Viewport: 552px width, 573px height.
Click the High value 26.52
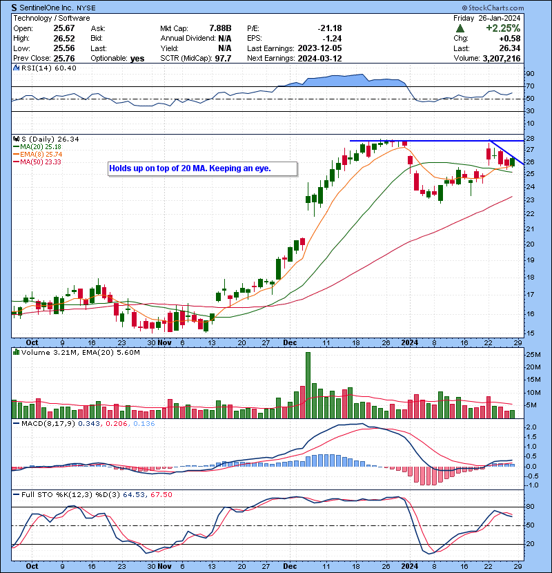tap(64, 39)
